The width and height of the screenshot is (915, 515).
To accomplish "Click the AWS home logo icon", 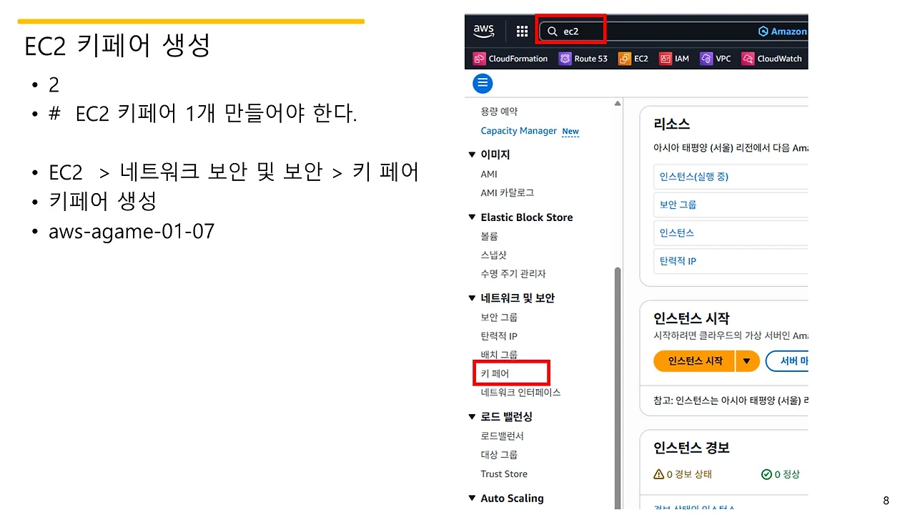I will pyautogui.click(x=484, y=31).
